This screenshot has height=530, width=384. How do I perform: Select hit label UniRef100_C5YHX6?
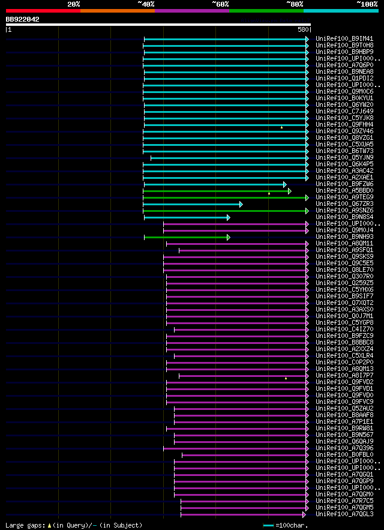pos(344,291)
